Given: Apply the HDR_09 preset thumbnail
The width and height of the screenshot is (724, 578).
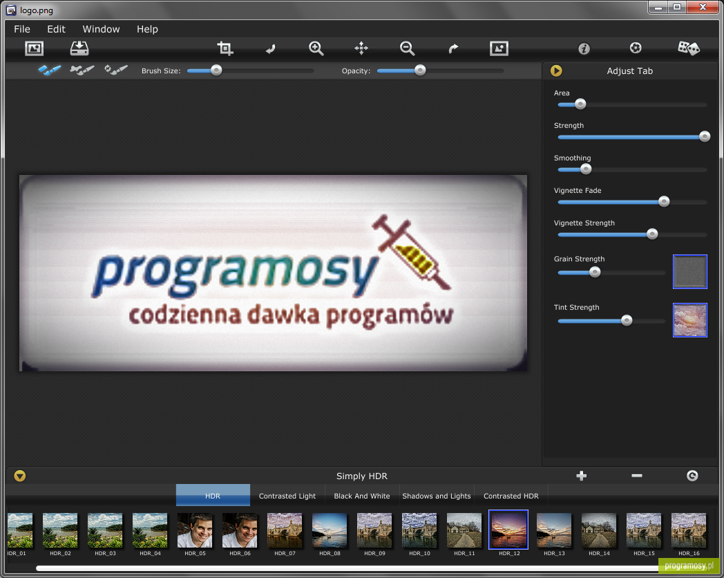Looking at the screenshot, I should click(374, 530).
